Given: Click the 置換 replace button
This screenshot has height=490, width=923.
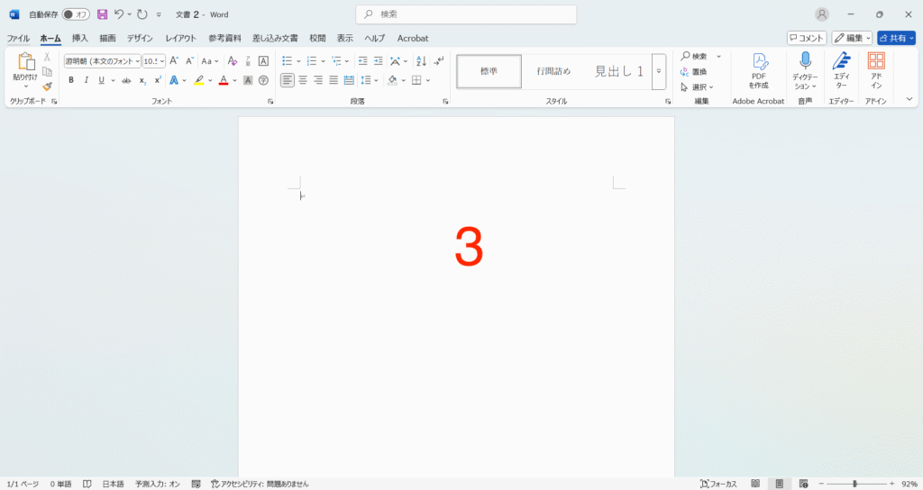Looking at the screenshot, I should [x=694, y=72].
